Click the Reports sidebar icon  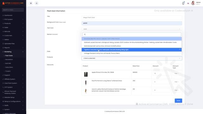click(x=3, y=48)
